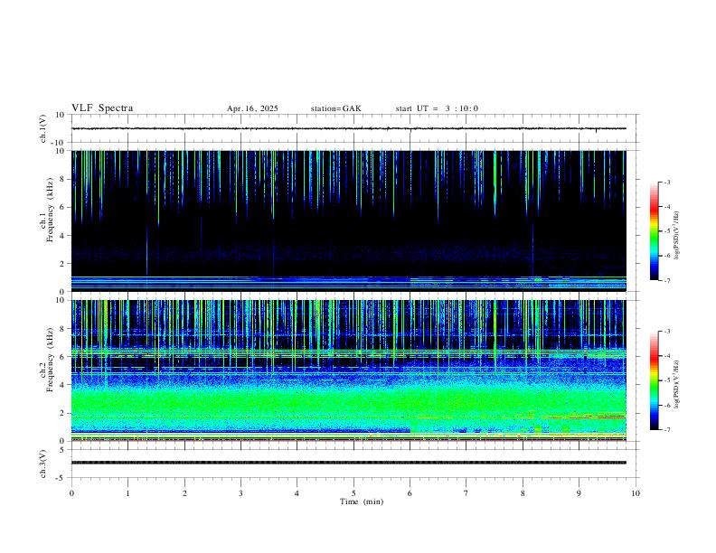Click the color scale bar beside ch.2 spectrogram

(655, 380)
